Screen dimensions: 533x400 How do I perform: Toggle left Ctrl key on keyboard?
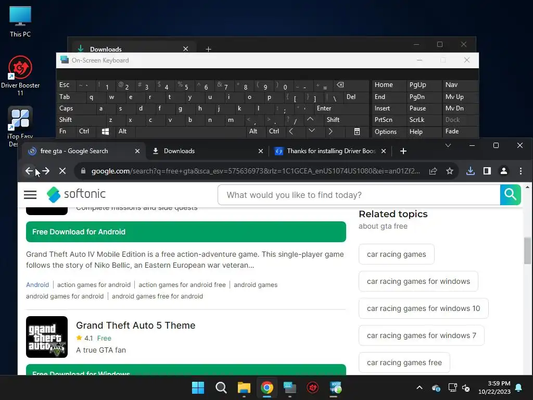86,131
